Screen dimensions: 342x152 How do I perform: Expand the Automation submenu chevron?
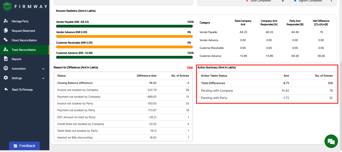pyautogui.click(x=43, y=69)
